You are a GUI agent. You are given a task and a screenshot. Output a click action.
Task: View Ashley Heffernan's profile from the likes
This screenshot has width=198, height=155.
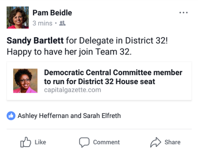tap(43, 116)
